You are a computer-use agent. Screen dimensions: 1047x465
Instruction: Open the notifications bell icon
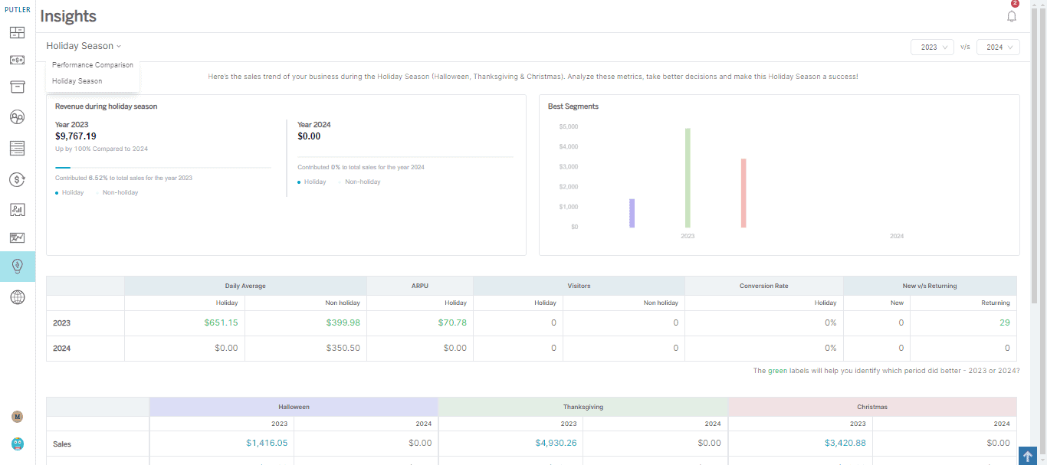pos(1012,16)
